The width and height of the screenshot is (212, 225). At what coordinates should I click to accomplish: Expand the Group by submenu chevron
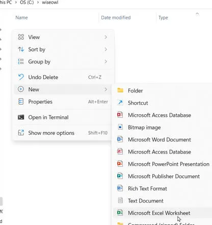[x=105, y=62]
